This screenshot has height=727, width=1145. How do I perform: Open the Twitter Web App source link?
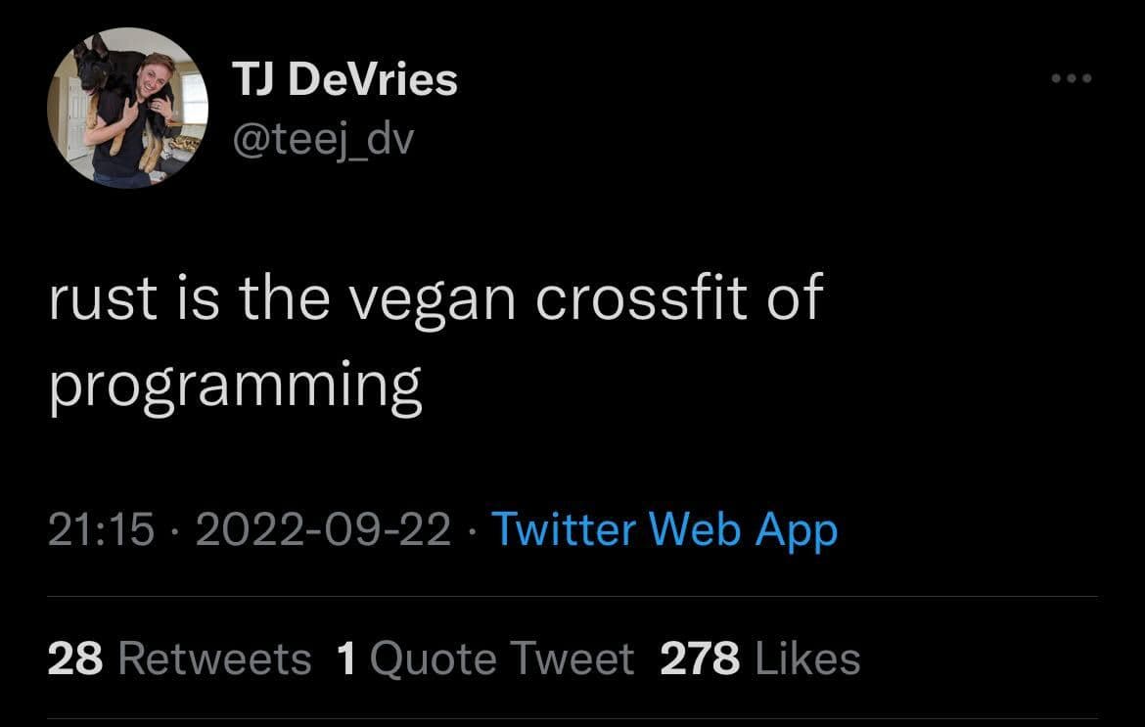(664, 529)
